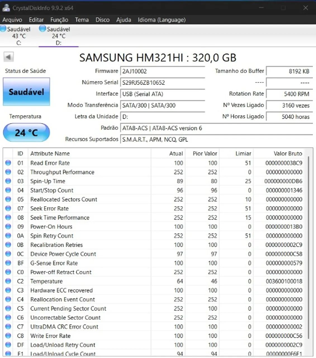The width and height of the screenshot is (316, 358).
Task: Click the CrystalDiskInfo app icon in title bar
Action: [x=6, y=8]
